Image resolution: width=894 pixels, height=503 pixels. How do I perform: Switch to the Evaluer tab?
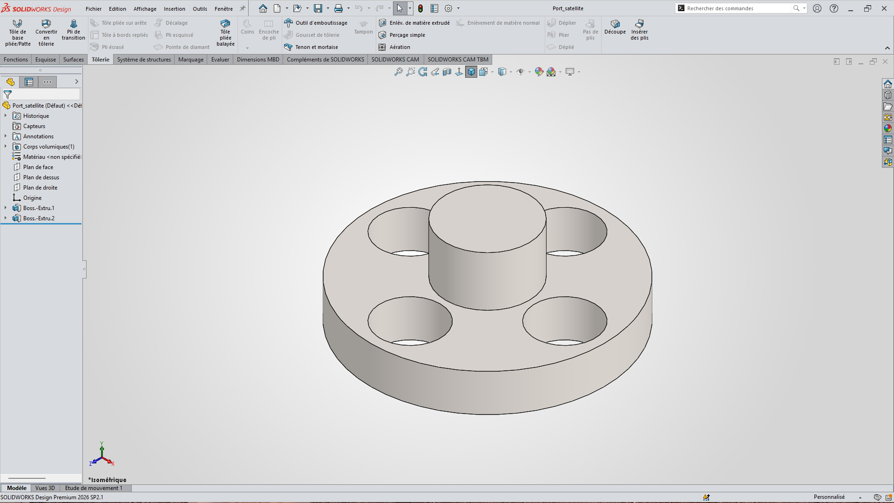(220, 59)
